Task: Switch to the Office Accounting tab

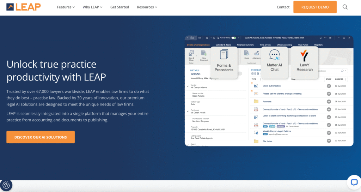Action: (284, 45)
